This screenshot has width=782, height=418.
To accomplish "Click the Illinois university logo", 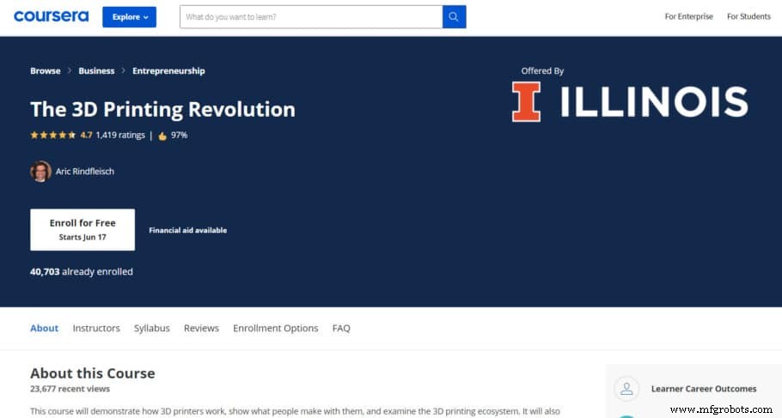I will click(x=629, y=102).
